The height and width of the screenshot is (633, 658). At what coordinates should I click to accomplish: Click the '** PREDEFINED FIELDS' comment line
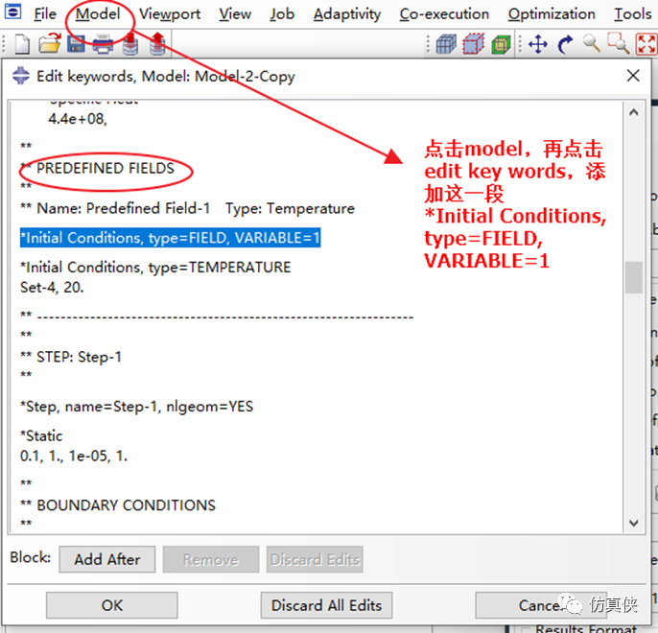[x=97, y=168]
